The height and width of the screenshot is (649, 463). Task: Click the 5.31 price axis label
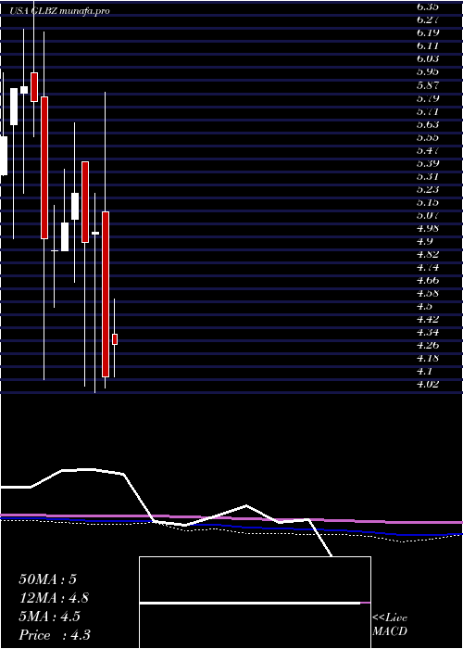coord(428,177)
